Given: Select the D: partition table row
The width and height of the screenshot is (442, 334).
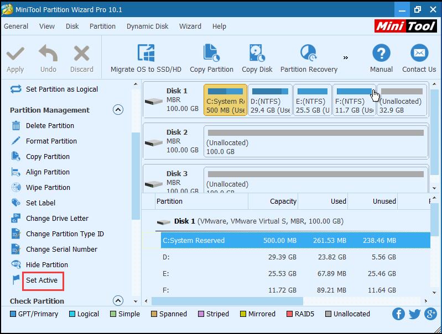Looking at the screenshot, I should [295, 257].
